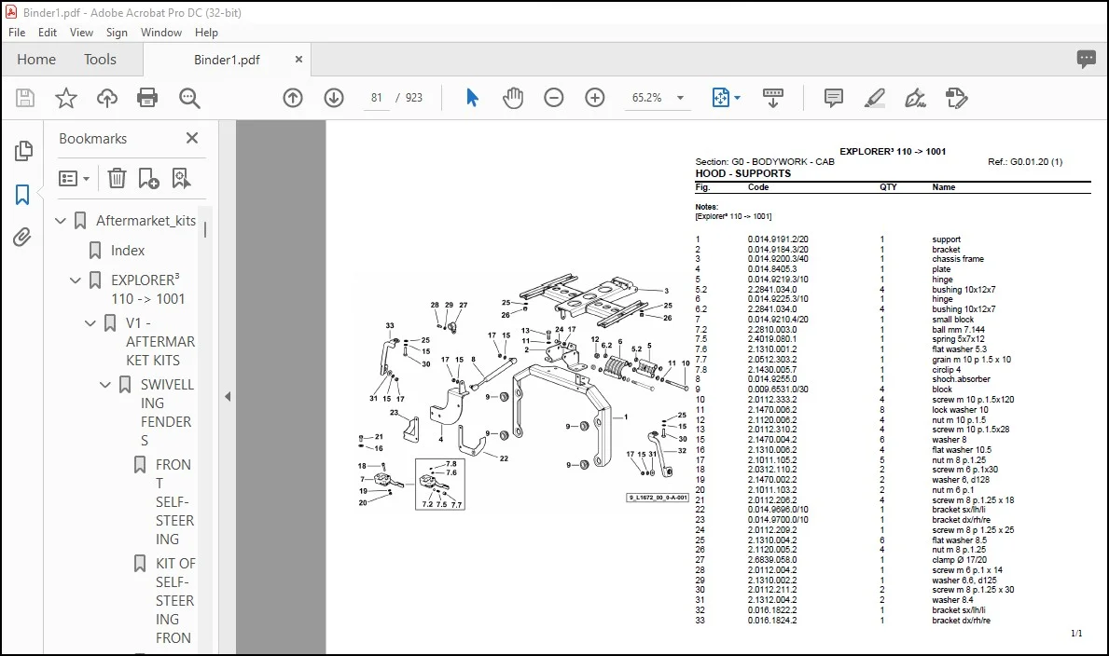Add a new bookmark
Image resolution: width=1109 pixels, height=656 pixels.
pyautogui.click(x=148, y=178)
